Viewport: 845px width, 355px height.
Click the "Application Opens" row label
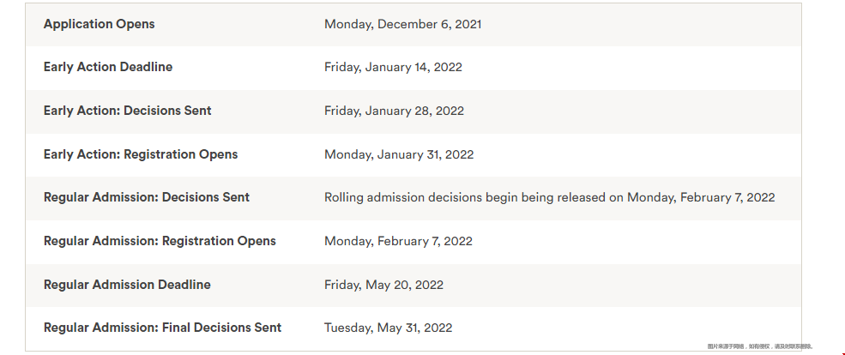coord(100,24)
